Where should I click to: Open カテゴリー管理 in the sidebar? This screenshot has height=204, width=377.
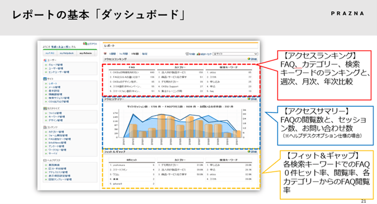pyautogui.click(x=56, y=132)
